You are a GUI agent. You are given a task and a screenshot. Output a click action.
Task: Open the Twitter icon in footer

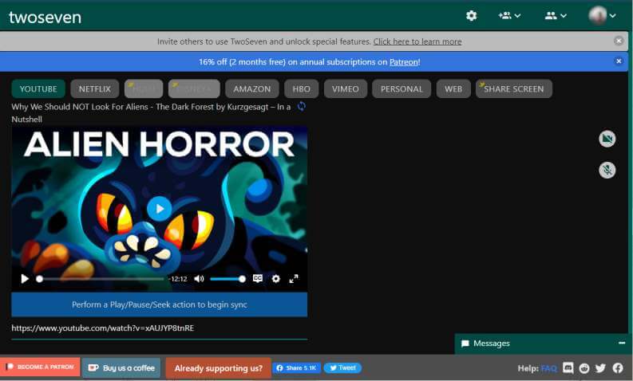tap(601, 367)
